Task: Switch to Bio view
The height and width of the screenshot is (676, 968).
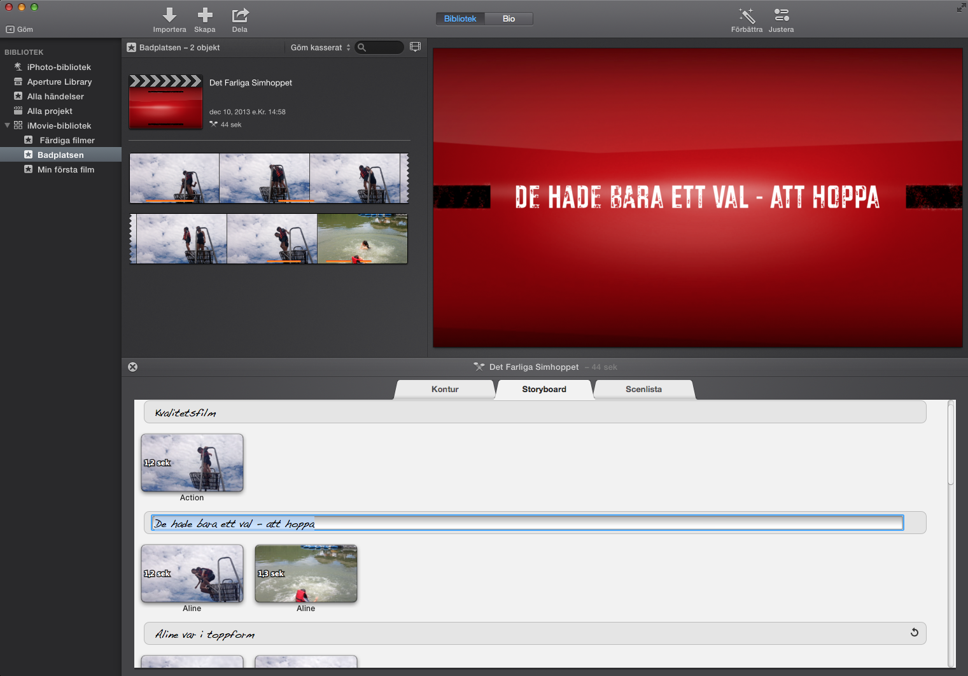Action: tap(509, 18)
